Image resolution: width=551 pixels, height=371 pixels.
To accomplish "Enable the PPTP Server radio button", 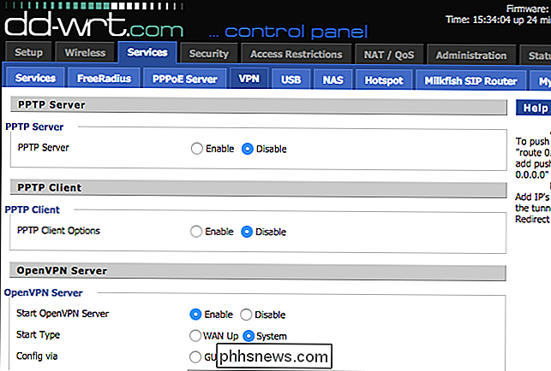I will click(x=197, y=149).
